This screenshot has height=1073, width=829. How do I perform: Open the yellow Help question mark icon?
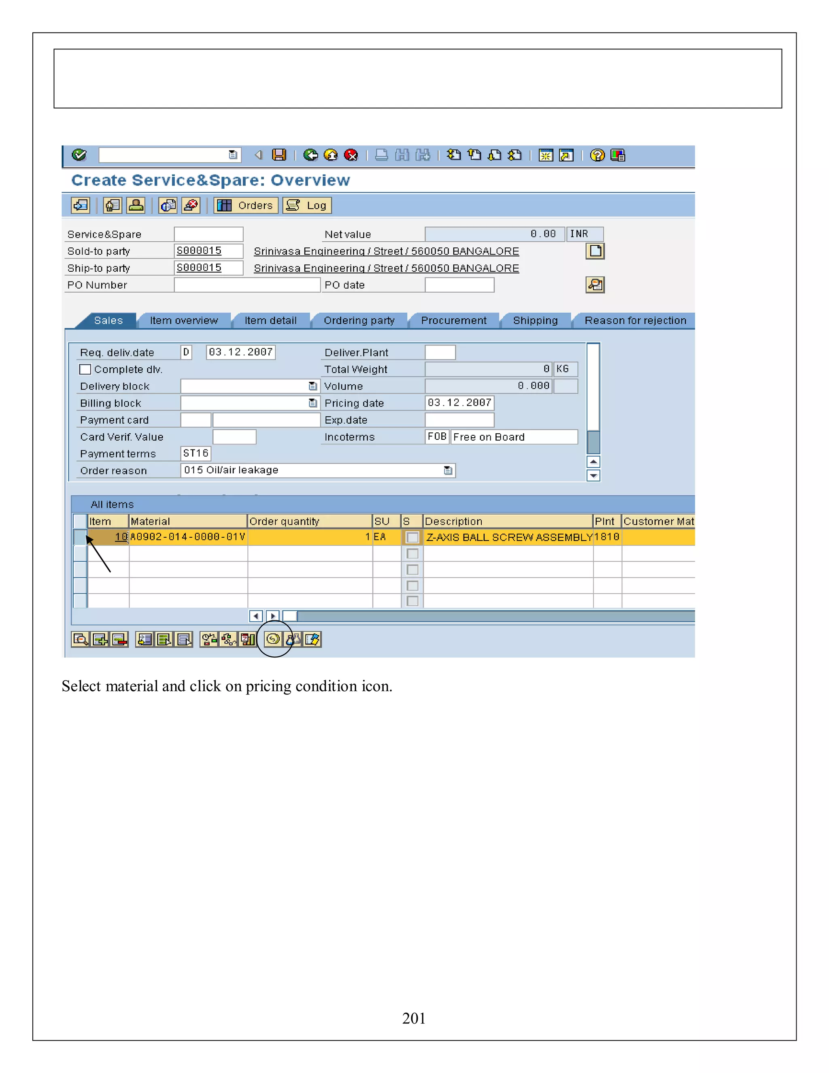coord(597,155)
